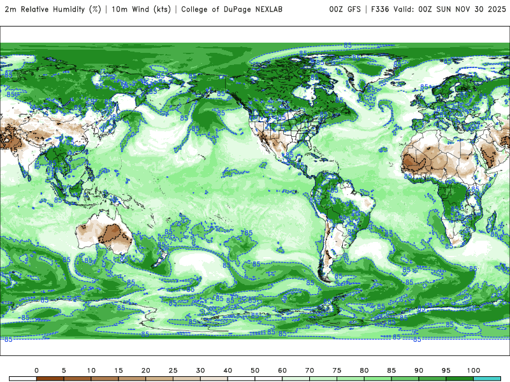Click the legend label "40"
This screenshot has height=382, width=510.
tap(228, 371)
